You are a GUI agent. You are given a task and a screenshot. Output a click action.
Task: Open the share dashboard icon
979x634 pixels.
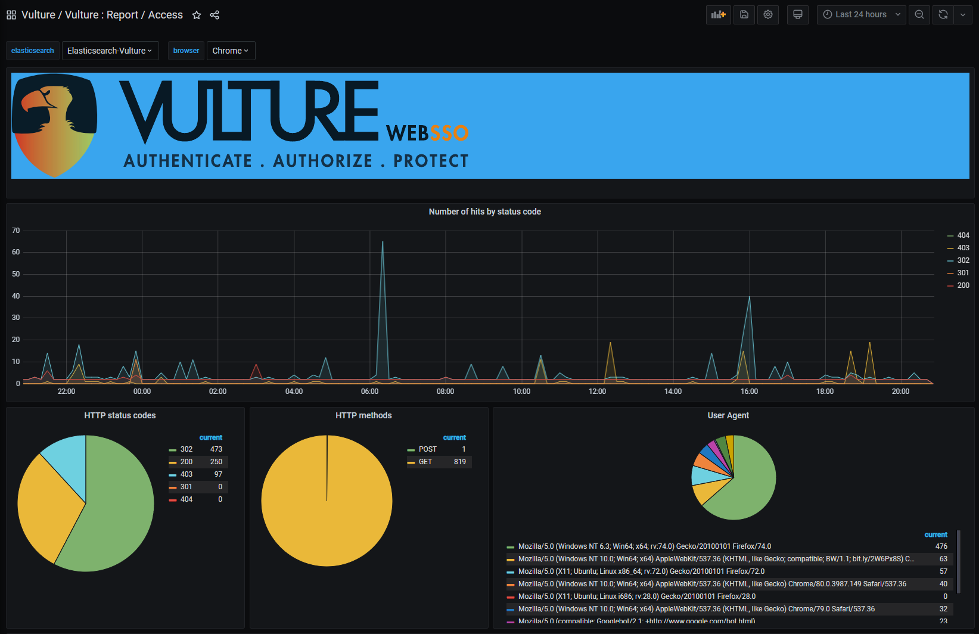pyautogui.click(x=215, y=15)
